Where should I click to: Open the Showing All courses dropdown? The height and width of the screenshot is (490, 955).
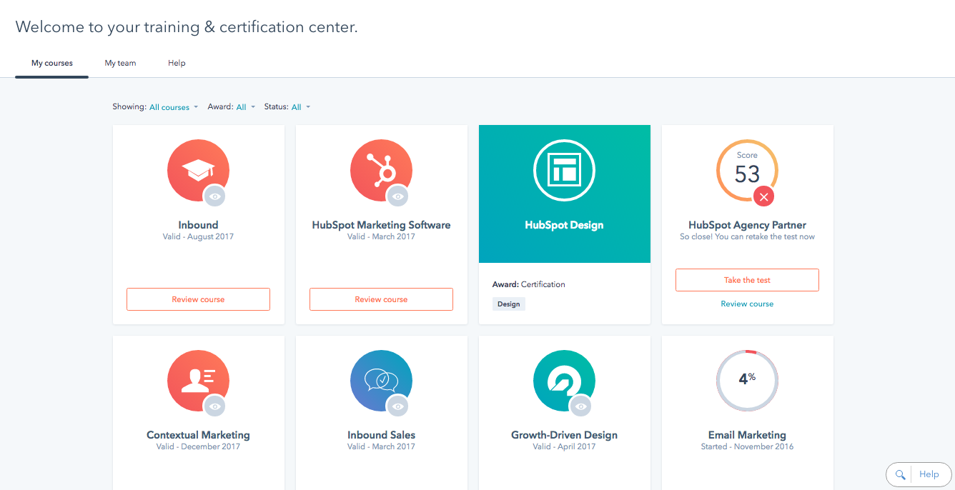coord(174,107)
